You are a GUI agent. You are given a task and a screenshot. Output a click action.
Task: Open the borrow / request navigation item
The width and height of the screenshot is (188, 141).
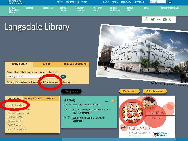[63, 9]
